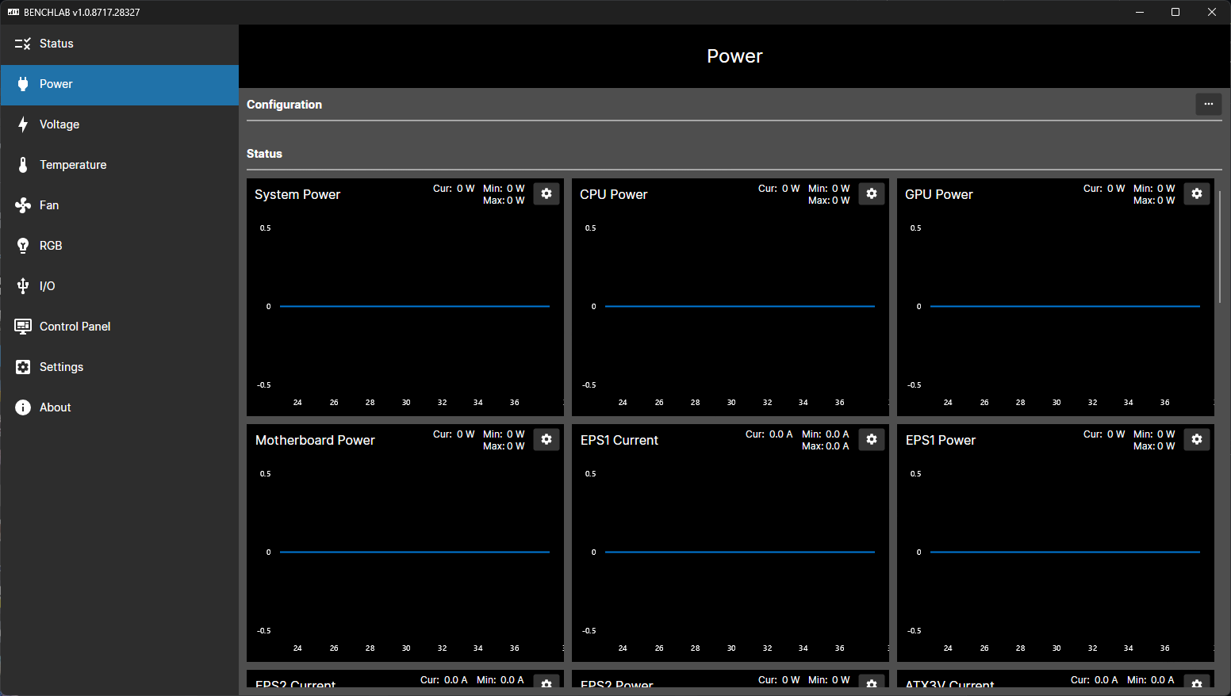Select the Power sidebar item
Viewport: 1231px width, 696px height.
[x=56, y=84]
